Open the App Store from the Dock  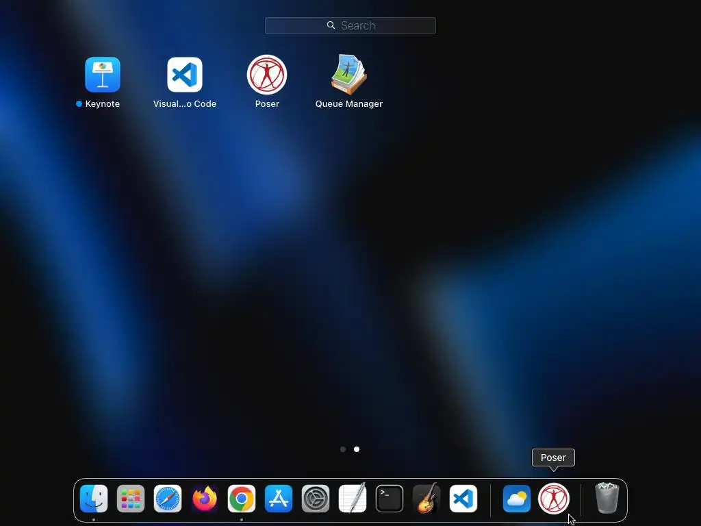(x=279, y=499)
